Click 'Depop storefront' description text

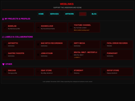[x=112, y=73]
